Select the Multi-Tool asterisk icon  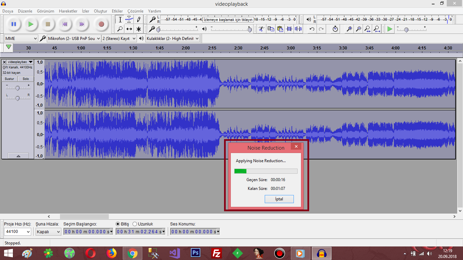[138, 29]
